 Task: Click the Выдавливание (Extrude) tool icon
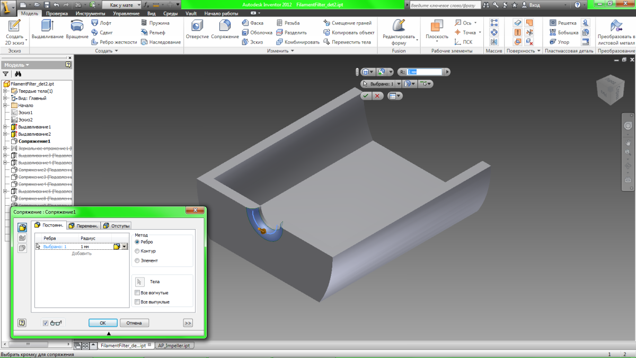[x=48, y=26]
